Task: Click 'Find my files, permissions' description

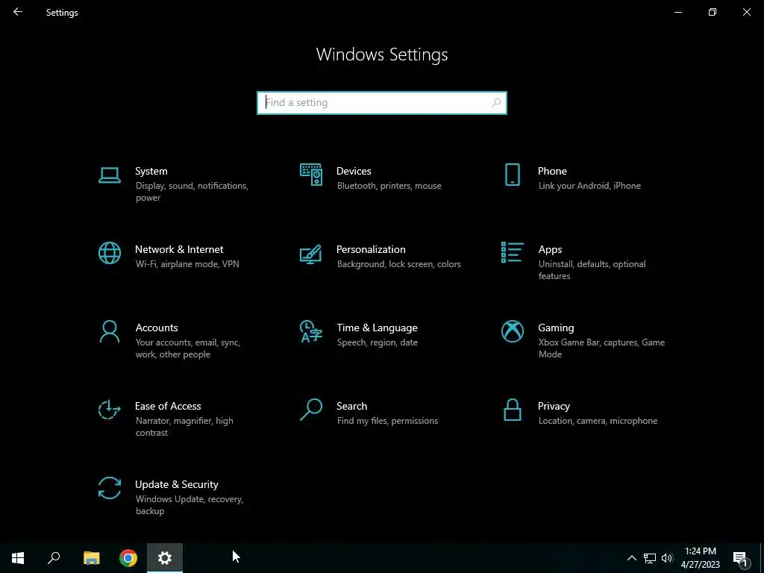Action: tap(387, 421)
